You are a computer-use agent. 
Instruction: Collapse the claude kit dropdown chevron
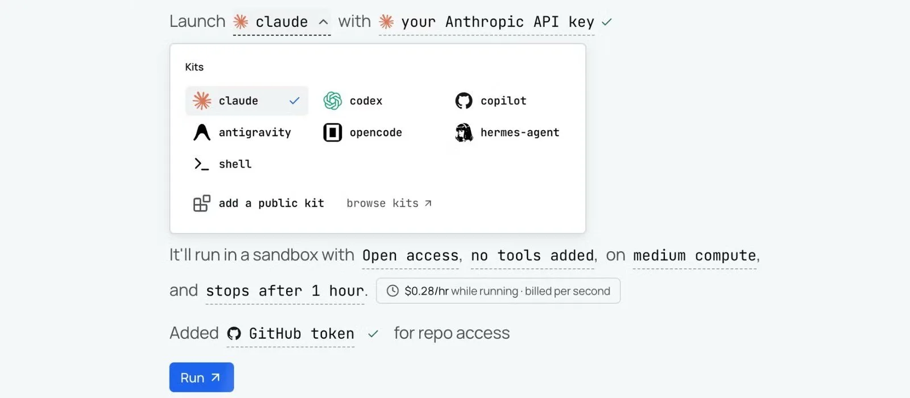(323, 22)
